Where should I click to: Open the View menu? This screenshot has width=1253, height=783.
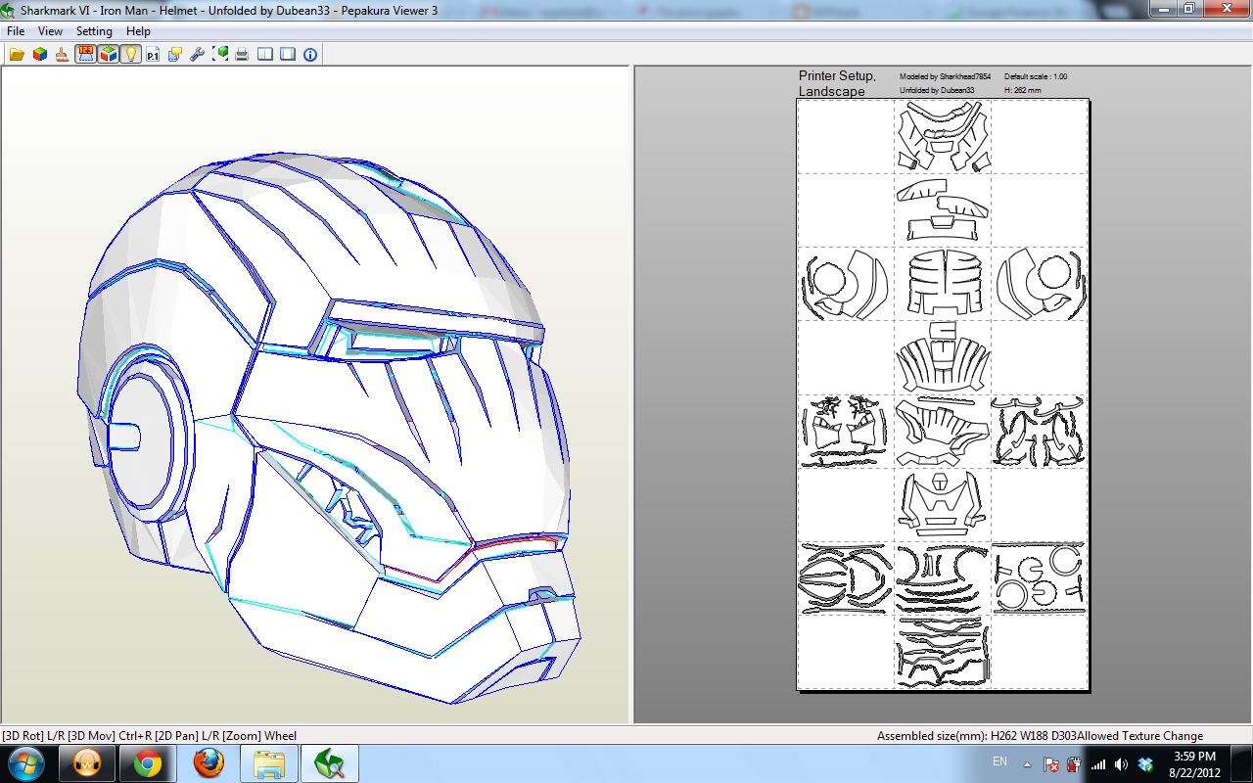coord(50,31)
